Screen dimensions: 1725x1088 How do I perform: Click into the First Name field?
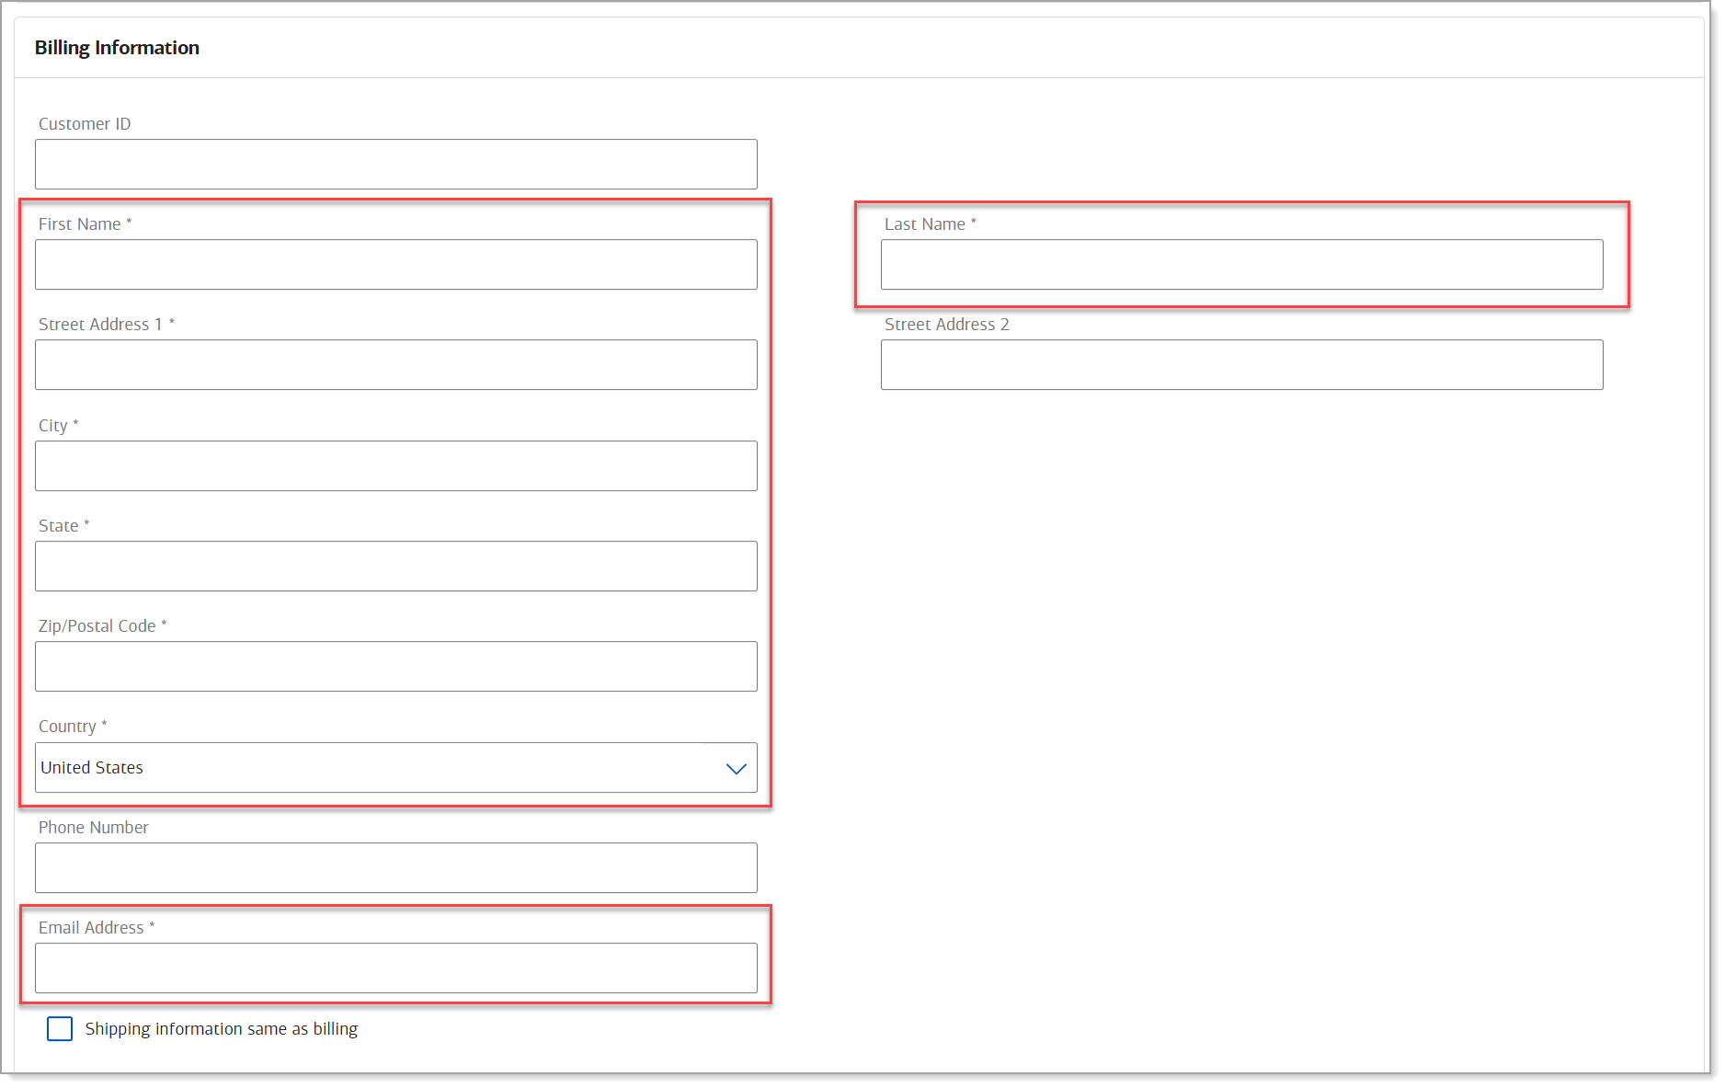point(395,264)
